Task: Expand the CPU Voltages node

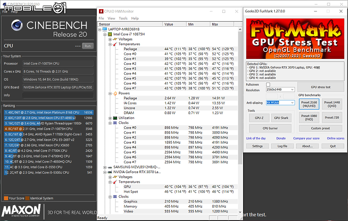Action: 110,39
